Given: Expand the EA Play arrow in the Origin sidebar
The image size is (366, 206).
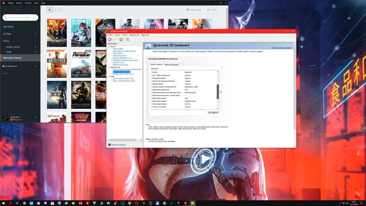Looking at the screenshot, I should pos(35,34).
